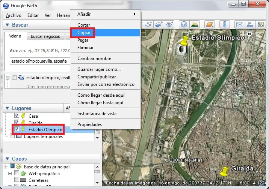
Task: Show historical imagery with the clock icon
Action: click(184, 24)
